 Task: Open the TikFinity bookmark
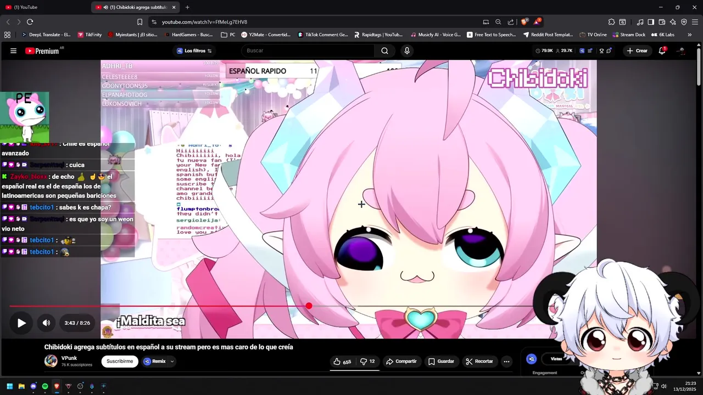coord(90,35)
